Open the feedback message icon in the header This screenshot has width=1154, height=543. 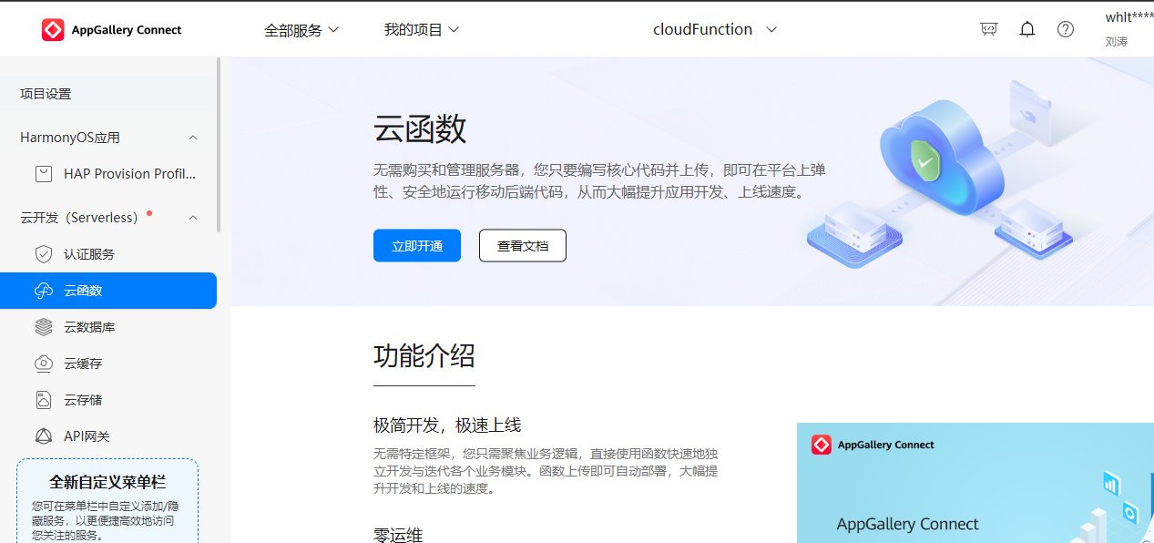tap(989, 29)
